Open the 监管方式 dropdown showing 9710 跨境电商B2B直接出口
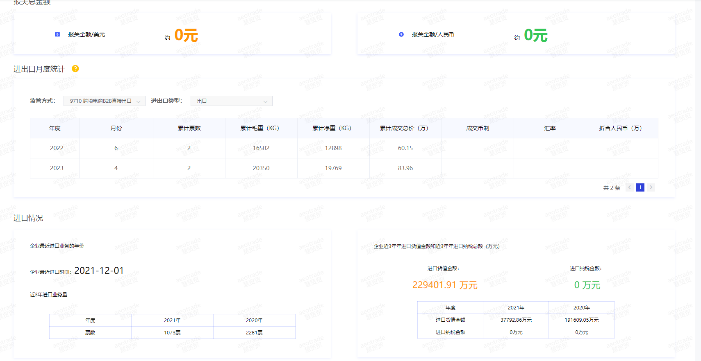This screenshot has height=361, width=701. click(105, 101)
